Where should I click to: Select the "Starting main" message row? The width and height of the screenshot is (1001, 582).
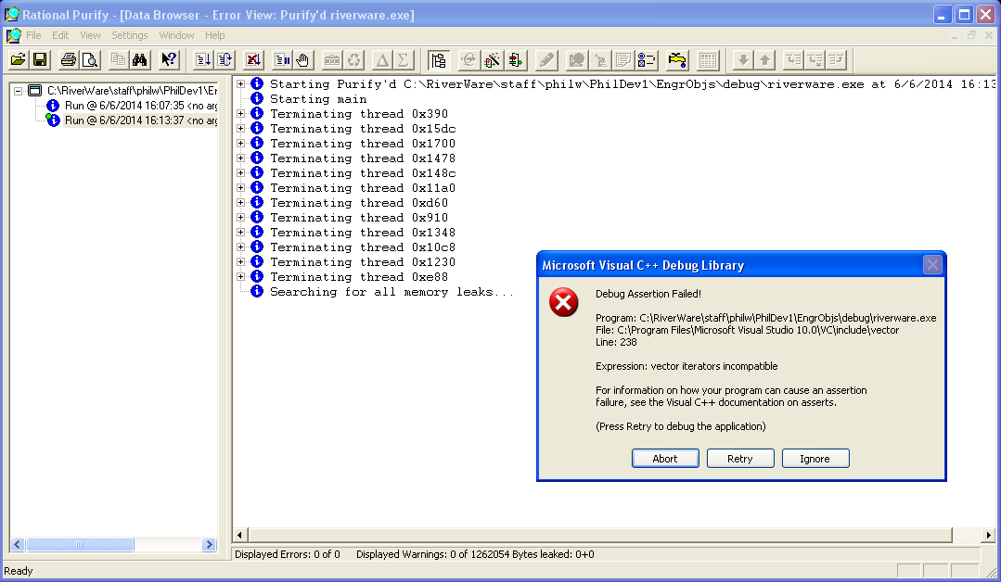[x=318, y=99]
